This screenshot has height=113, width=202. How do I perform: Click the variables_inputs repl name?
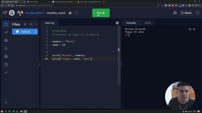(x=56, y=13)
